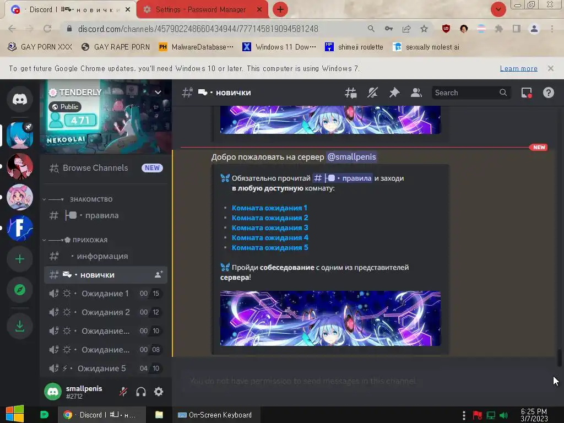The height and width of the screenshot is (423, 564).
Task: Toggle member list icon
Action: (416, 93)
